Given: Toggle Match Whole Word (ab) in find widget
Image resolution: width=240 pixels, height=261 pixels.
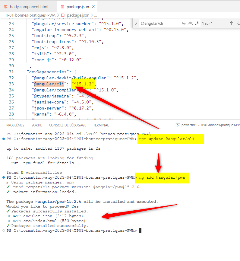Looking at the screenshot, I should click(190, 24).
